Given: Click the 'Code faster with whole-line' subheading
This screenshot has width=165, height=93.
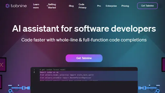Looking at the screenshot, I should (84, 40).
